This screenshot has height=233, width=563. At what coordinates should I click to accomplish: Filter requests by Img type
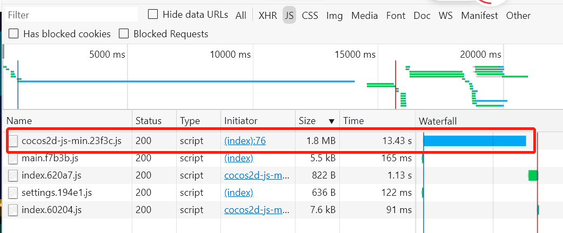tap(334, 16)
